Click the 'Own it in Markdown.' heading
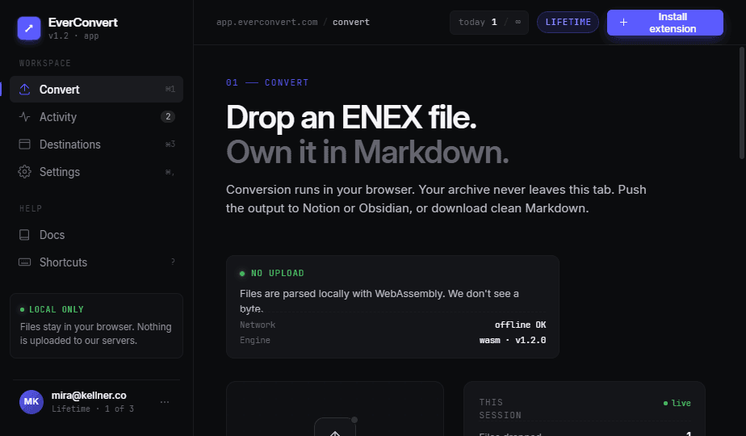Screen dimensions: 746x436 click(367, 153)
